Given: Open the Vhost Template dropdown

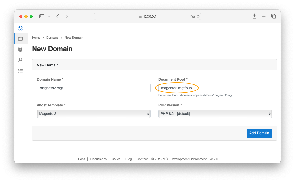Looking at the screenshot, I should [x=94, y=114].
